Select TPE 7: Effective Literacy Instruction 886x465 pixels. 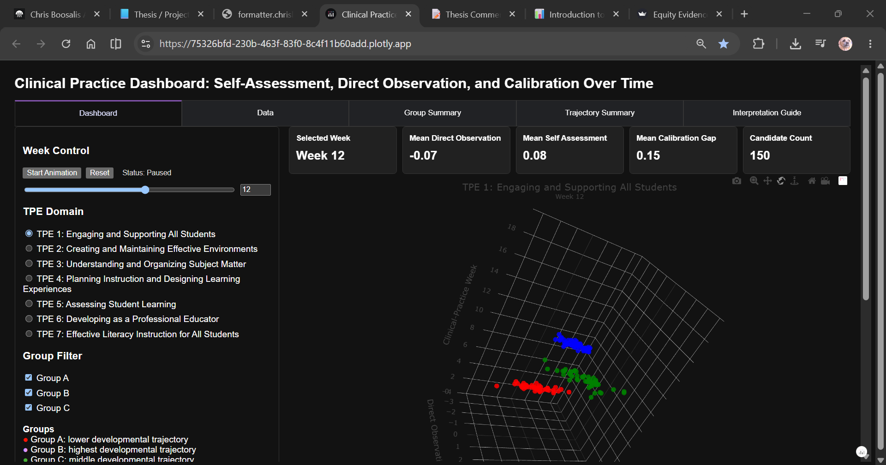[29, 334]
